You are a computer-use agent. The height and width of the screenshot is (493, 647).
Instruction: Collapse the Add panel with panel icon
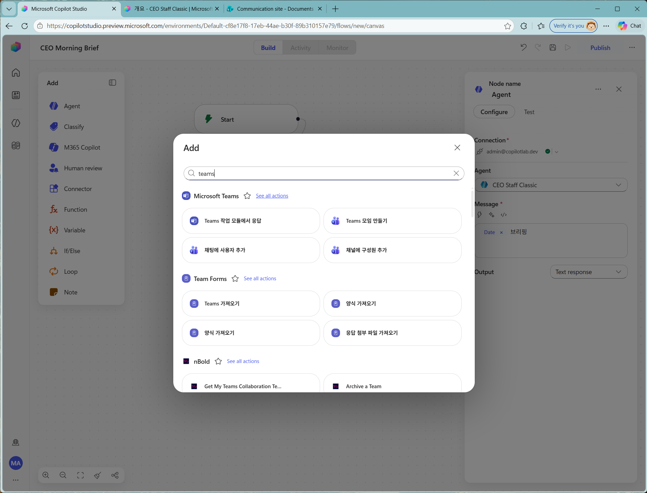pos(112,83)
